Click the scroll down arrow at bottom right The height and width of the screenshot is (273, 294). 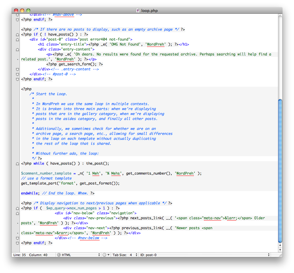pyautogui.click(x=280, y=250)
